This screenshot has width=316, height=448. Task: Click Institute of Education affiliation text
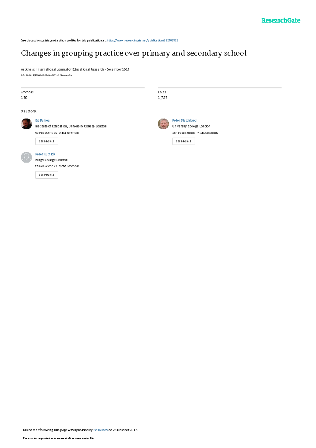pyautogui.click(x=71, y=126)
